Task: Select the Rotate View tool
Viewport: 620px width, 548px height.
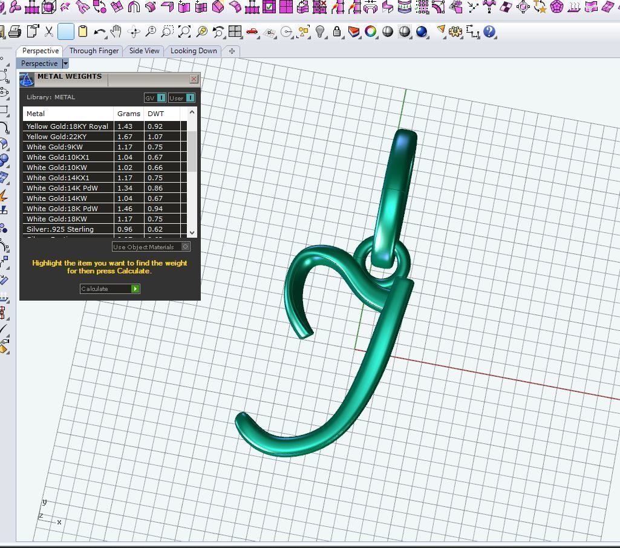Action: pyautogui.click(x=134, y=31)
